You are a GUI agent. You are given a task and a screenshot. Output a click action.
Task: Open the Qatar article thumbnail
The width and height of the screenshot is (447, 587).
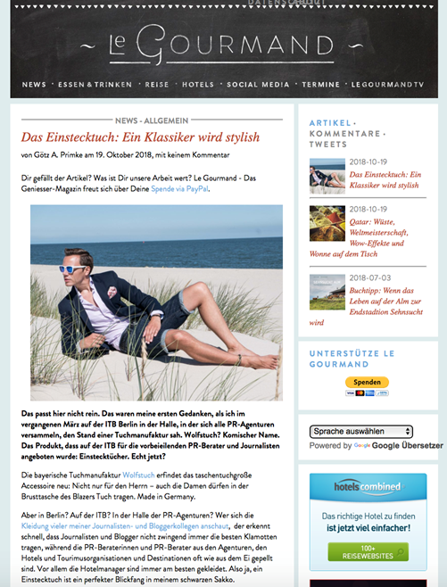(x=327, y=223)
